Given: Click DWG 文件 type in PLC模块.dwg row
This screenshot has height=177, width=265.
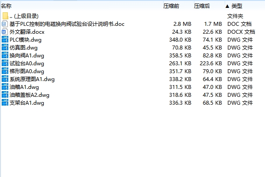Looking at the screenshot, I should click(x=240, y=40).
